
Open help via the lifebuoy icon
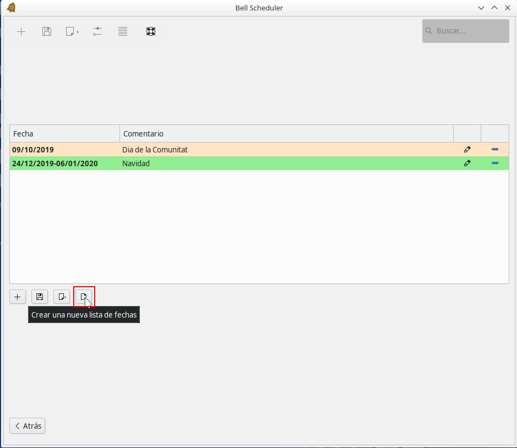(150, 31)
